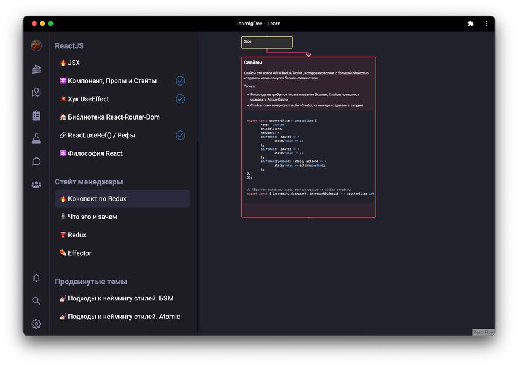
Task: Open the Effector lesson
Action: (x=122, y=253)
